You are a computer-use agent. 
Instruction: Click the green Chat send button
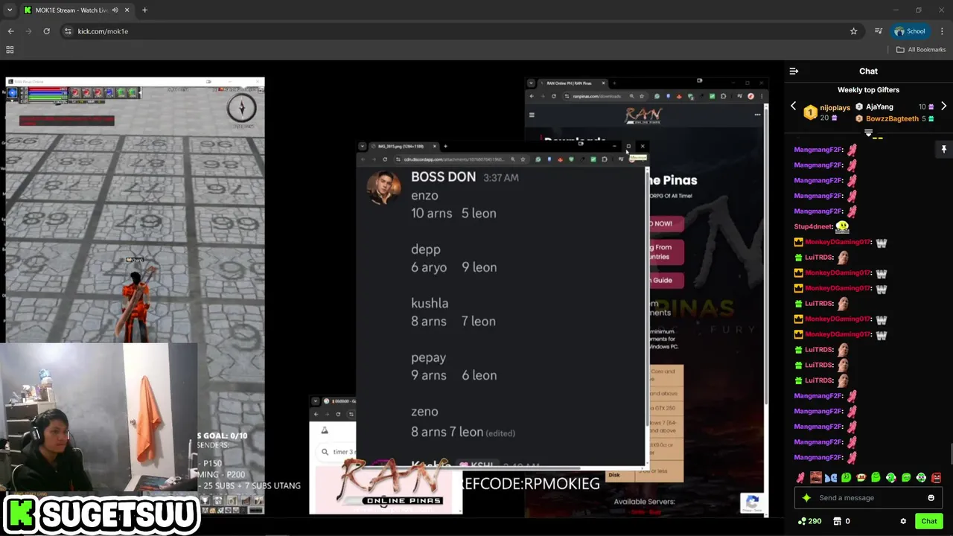coord(928,521)
